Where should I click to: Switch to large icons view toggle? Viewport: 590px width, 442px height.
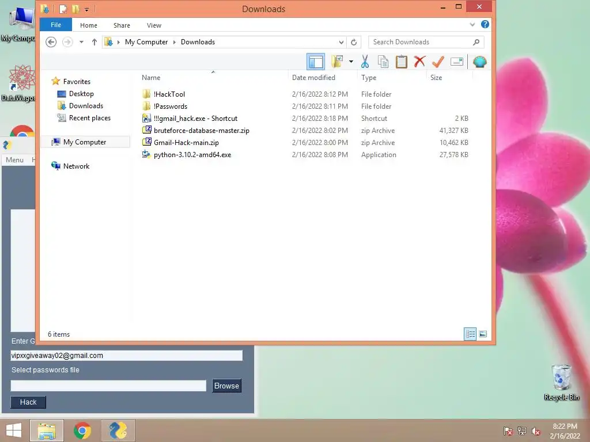coord(483,334)
